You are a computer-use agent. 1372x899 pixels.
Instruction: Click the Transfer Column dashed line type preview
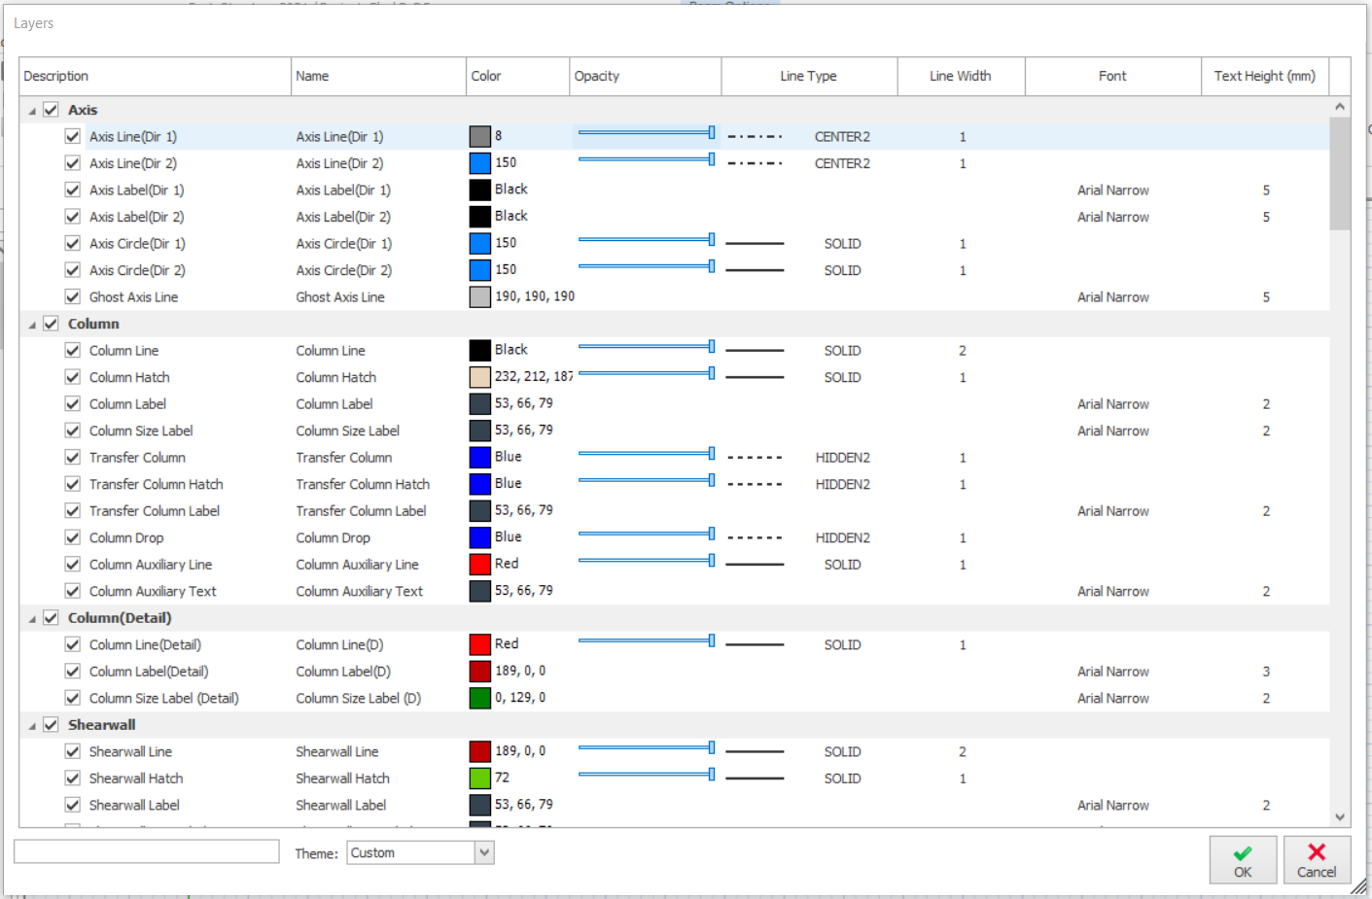(x=755, y=458)
